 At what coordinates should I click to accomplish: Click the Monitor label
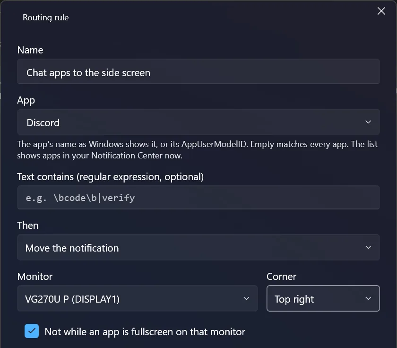35,277
